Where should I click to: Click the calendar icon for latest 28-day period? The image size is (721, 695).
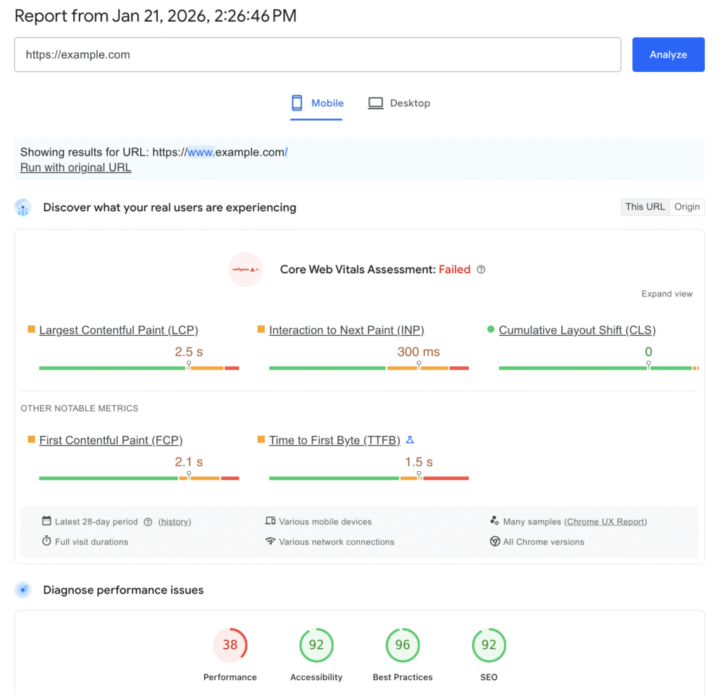pyautogui.click(x=46, y=521)
